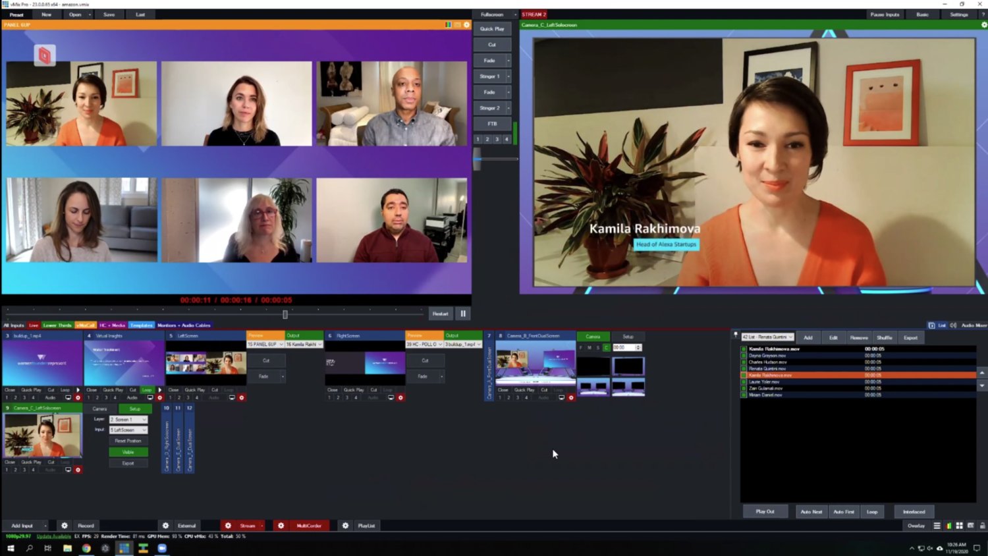Open Layer dropdown showing Screen 1
The width and height of the screenshot is (988, 556).
click(128, 420)
